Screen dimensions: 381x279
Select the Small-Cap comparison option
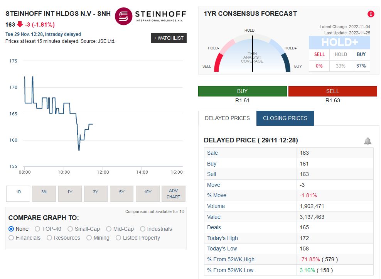click(x=70, y=229)
